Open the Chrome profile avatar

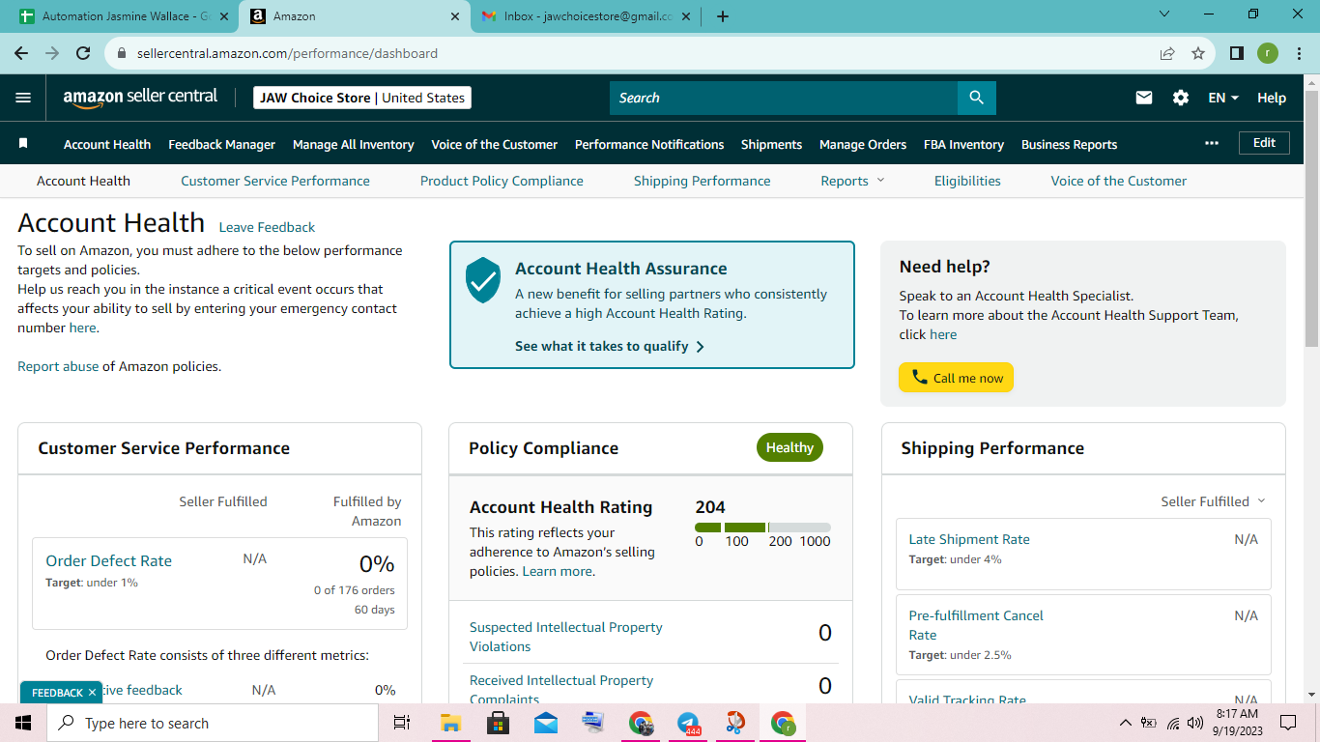tap(1268, 53)
